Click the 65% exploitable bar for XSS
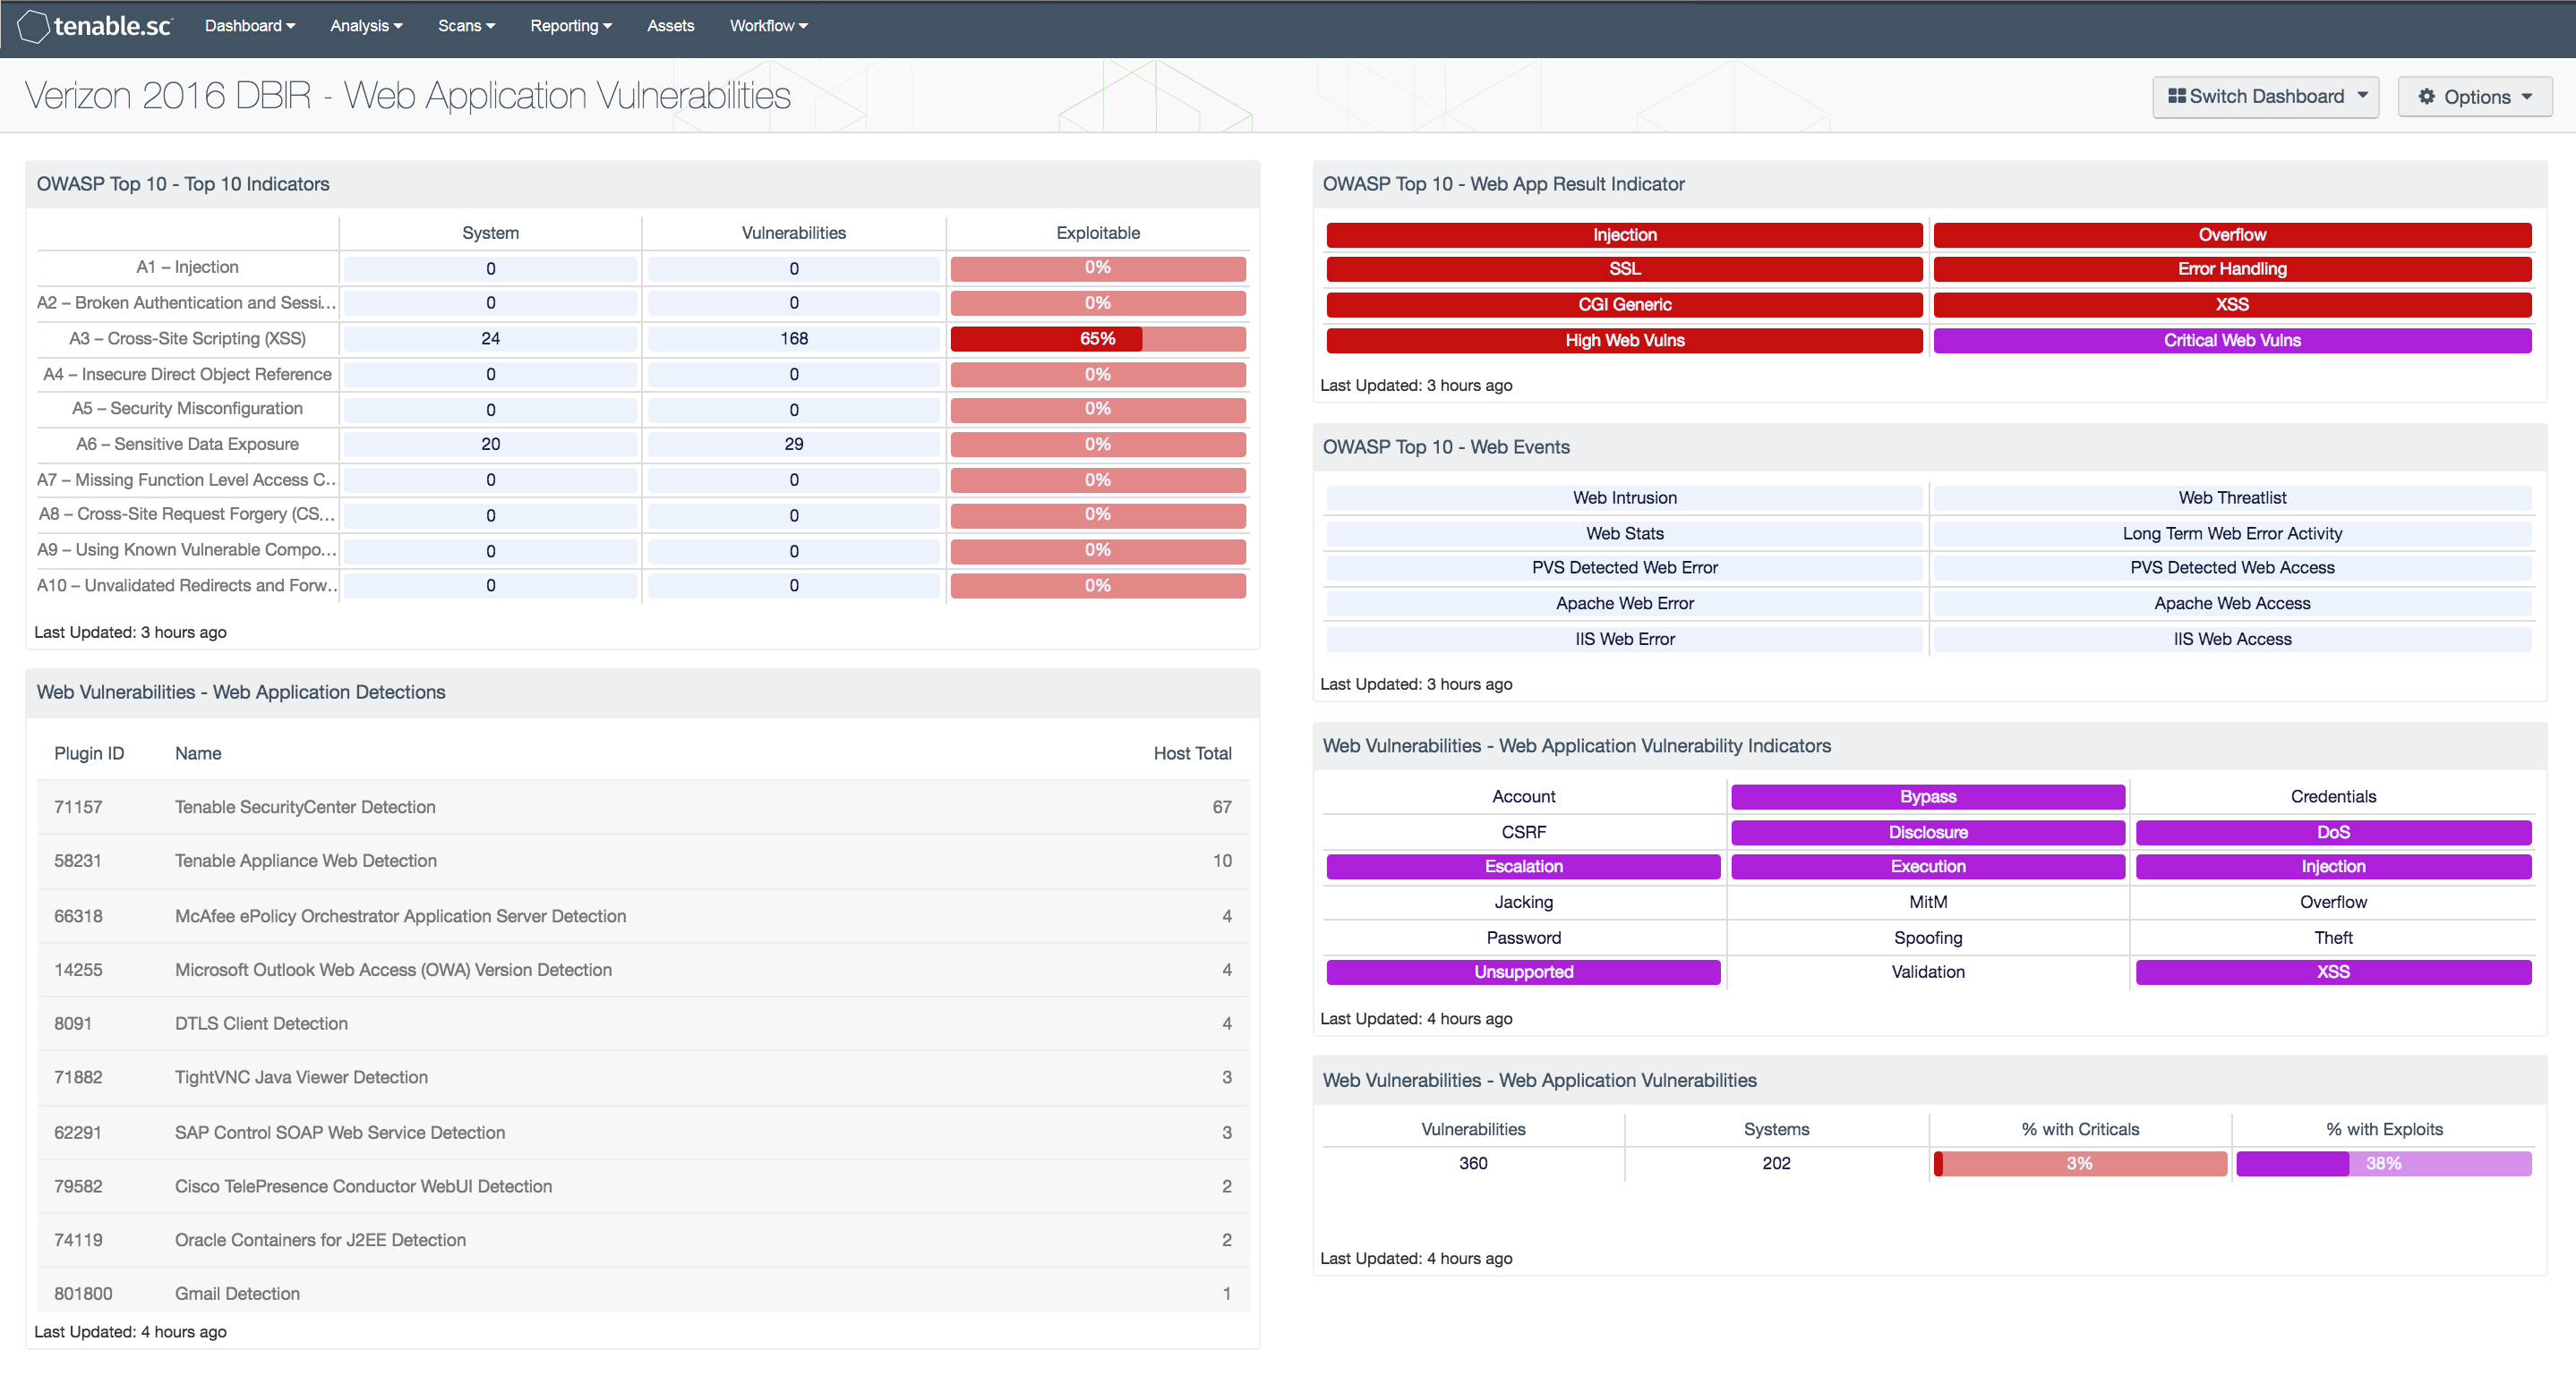 click(x=1098, y=339)
